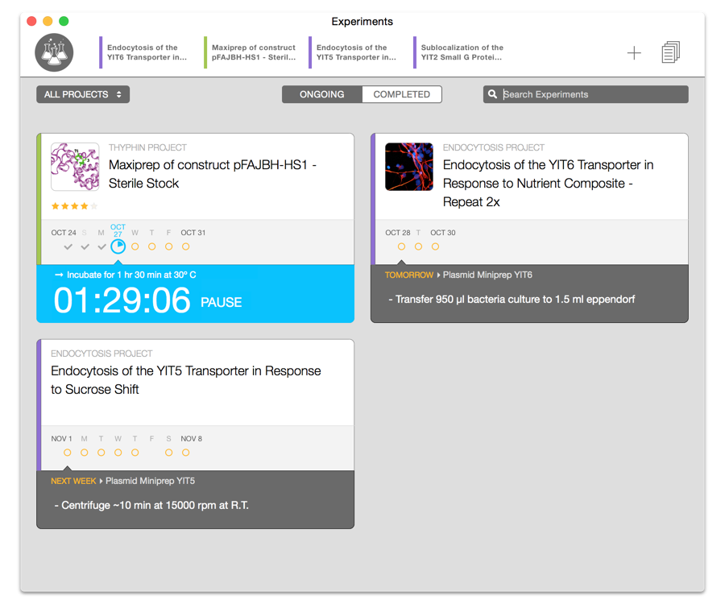
Task: Click first checkmark under Oct 24
Action: click(x=68, y=246)
